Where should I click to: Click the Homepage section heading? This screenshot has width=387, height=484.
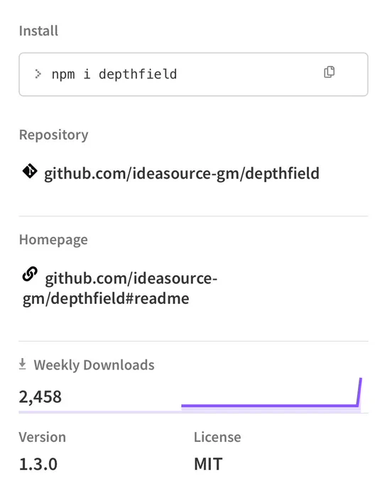click(x=53, y=240)
